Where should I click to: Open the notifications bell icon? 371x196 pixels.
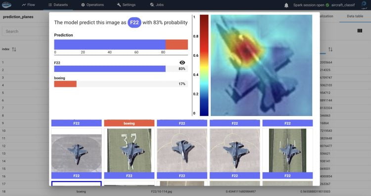click(286, 5)
